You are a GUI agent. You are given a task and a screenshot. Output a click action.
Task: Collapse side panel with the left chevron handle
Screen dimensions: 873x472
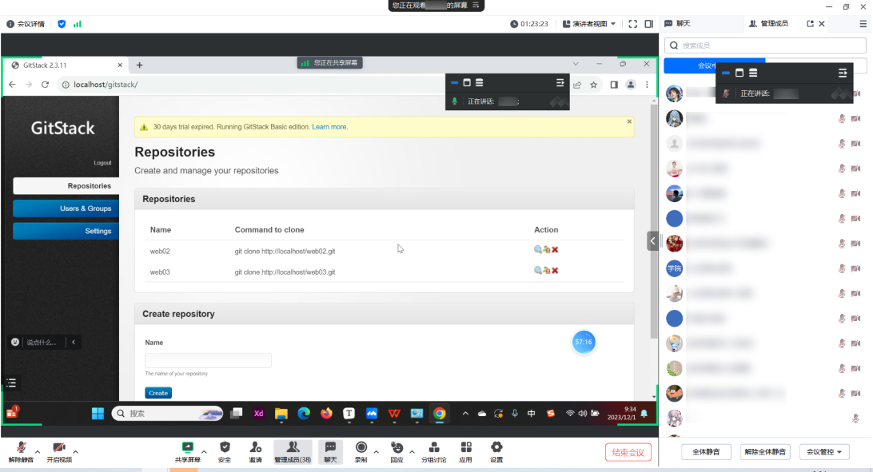pos(652,240)
